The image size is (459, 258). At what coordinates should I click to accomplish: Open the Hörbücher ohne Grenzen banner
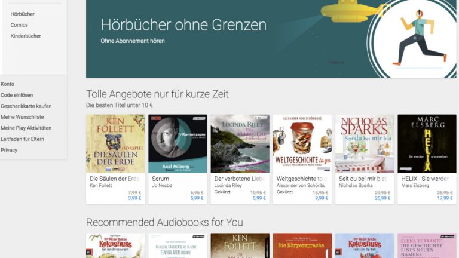point(271,39)
